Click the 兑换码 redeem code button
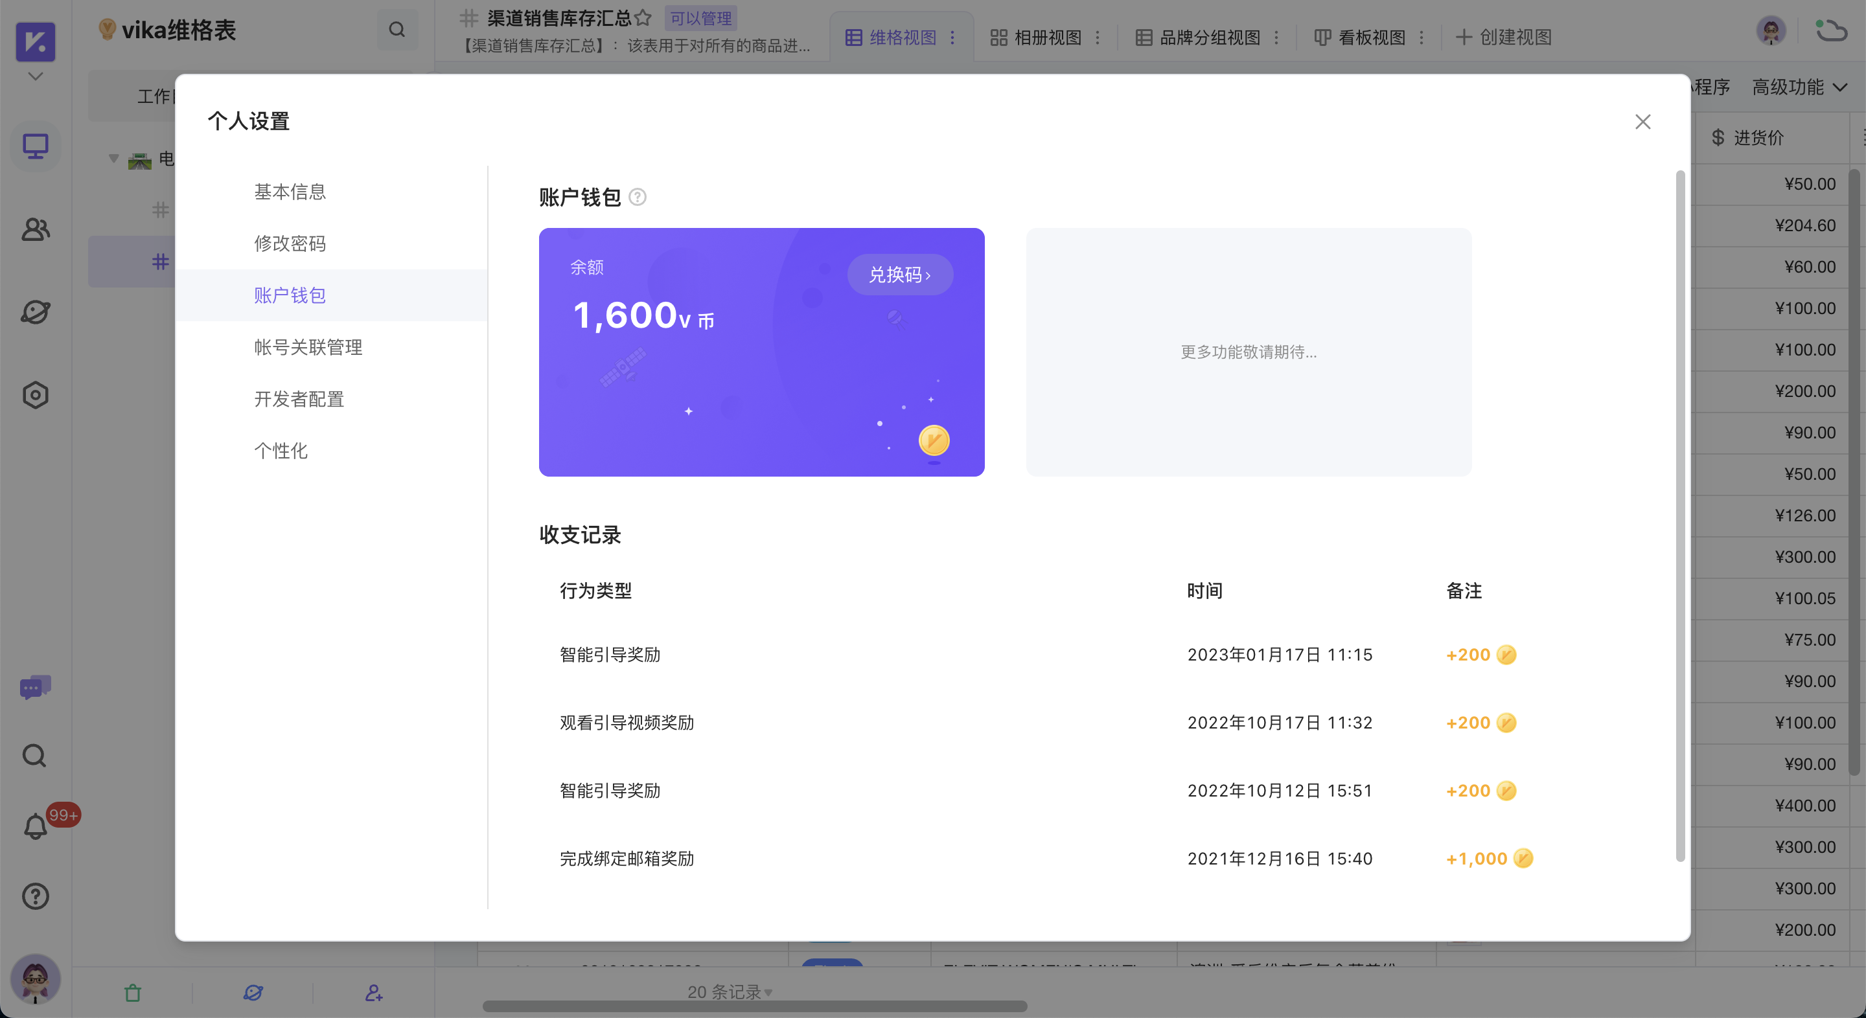 click(900, 275)
